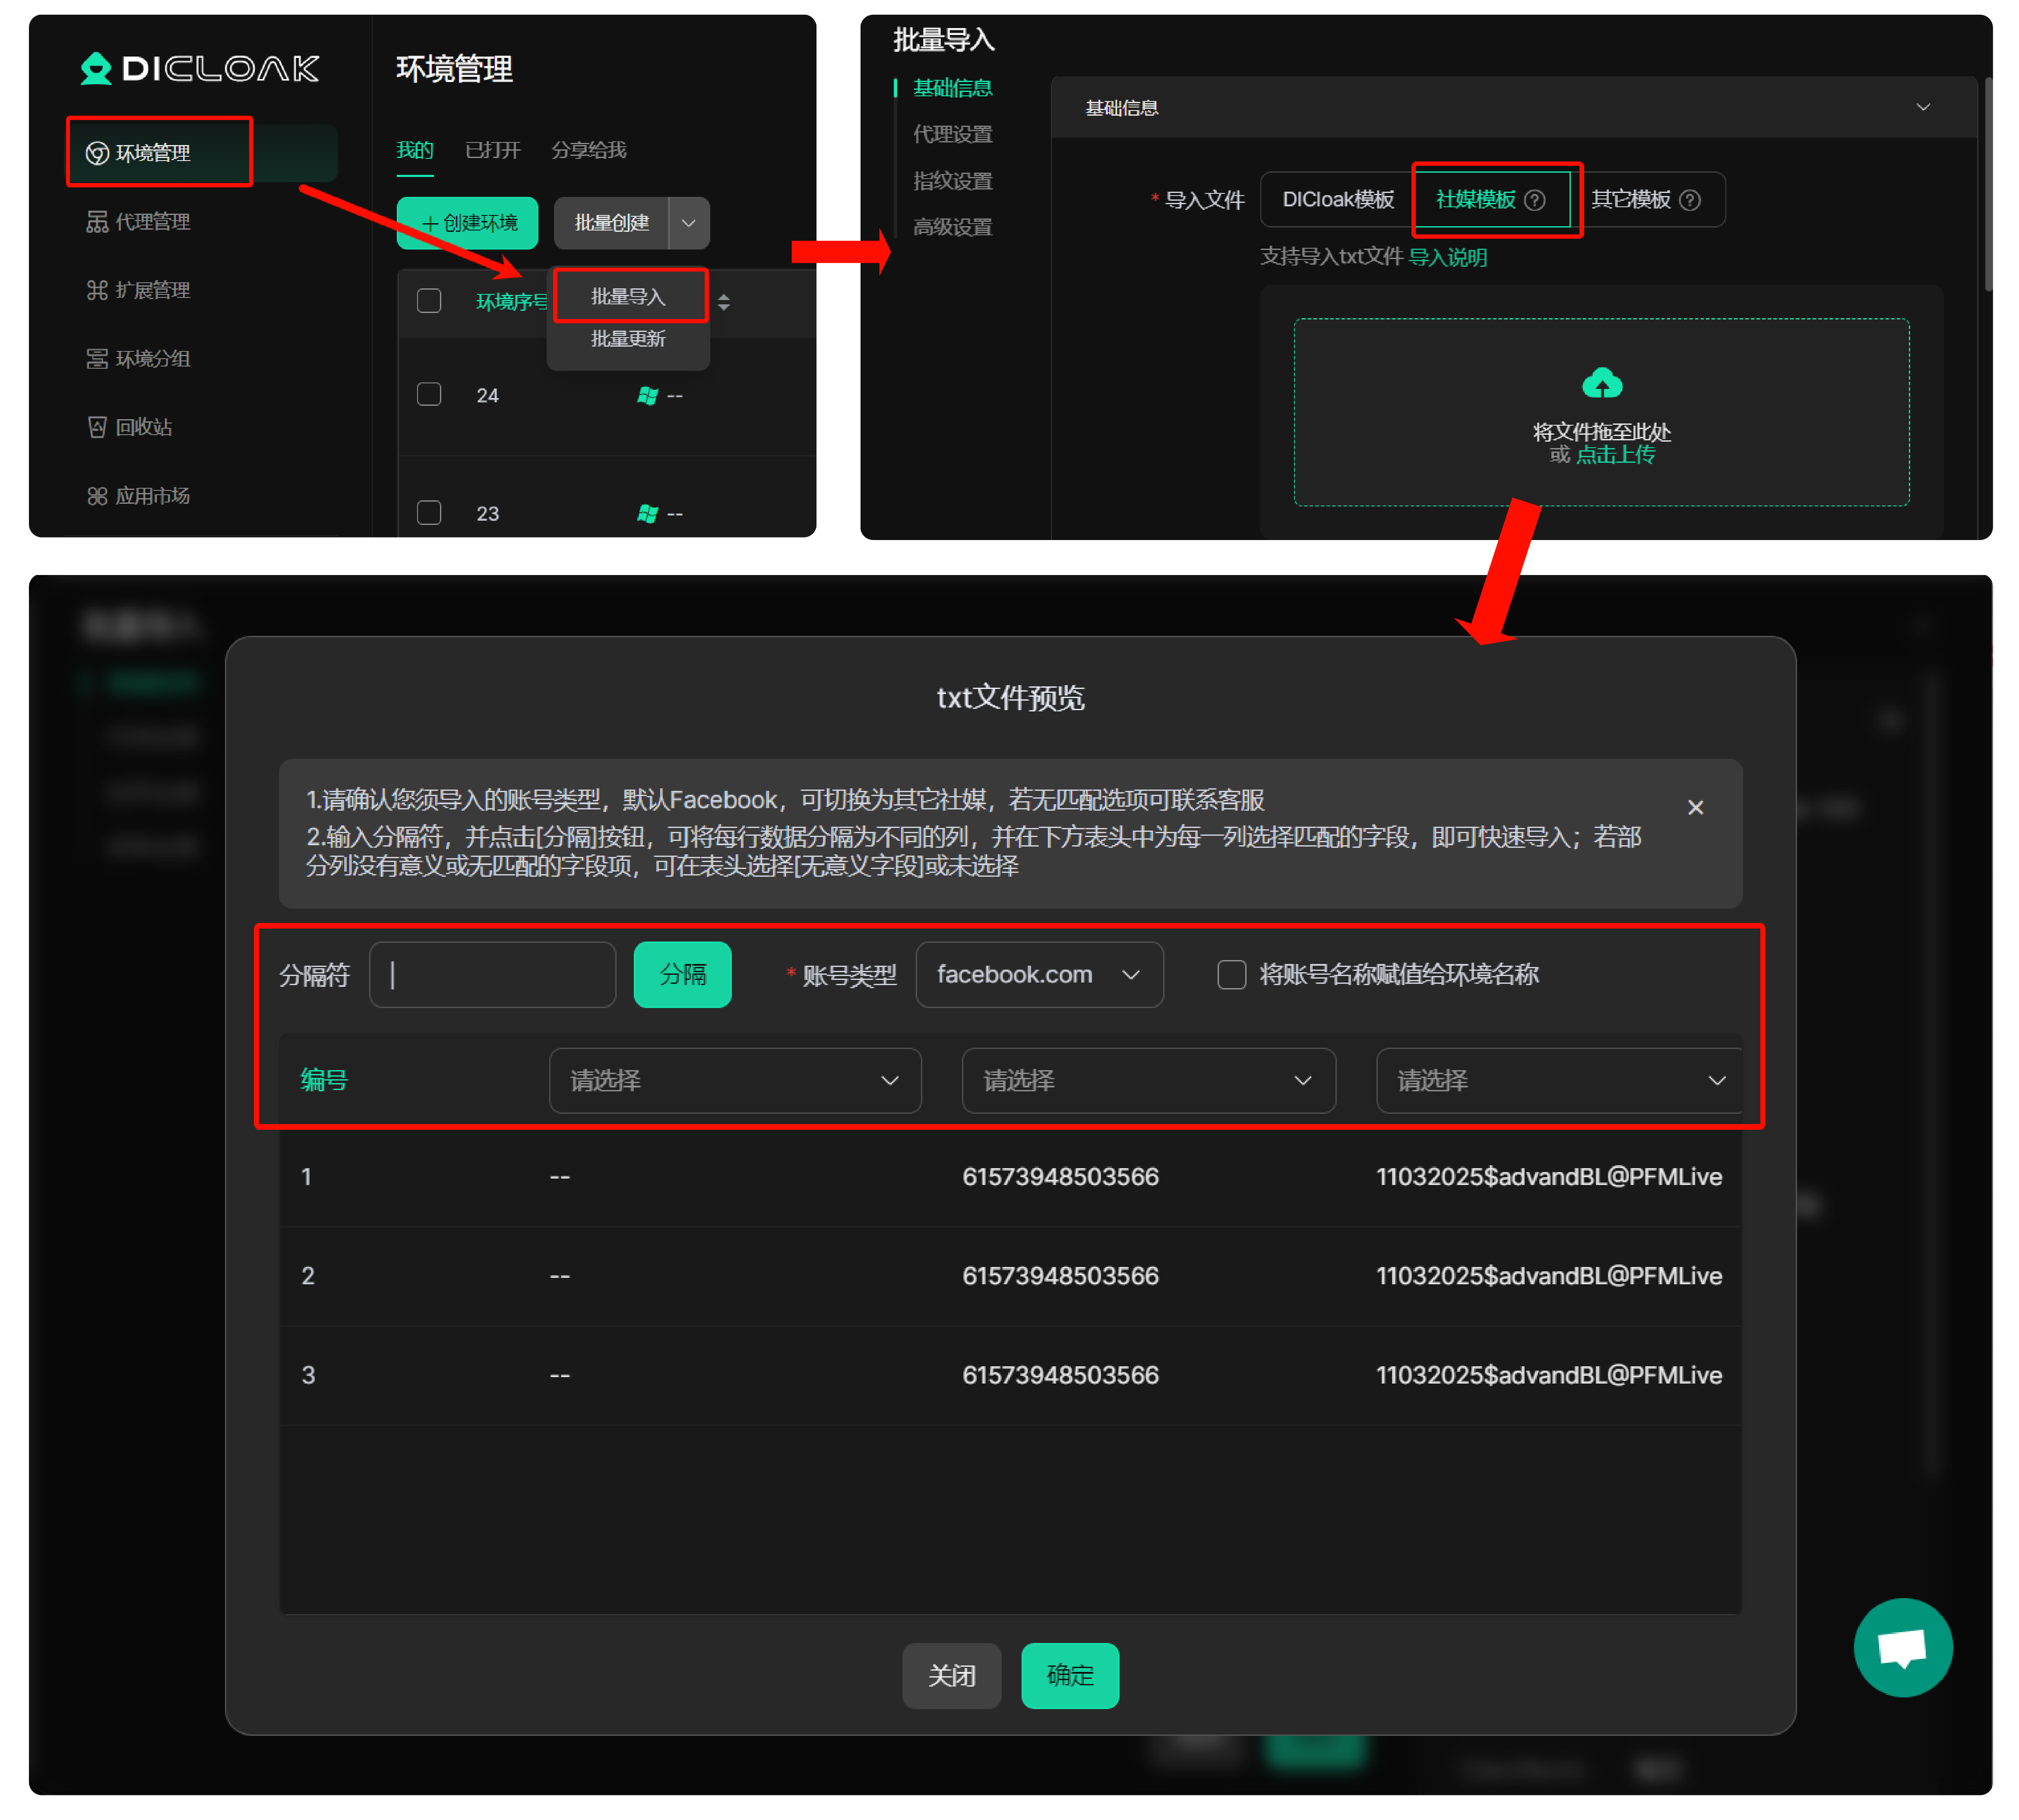Click the help icon beside 其它模板
The height and width of the screenshot is (1820, 2019).
pyautogui.click(x=1690, y=200)
